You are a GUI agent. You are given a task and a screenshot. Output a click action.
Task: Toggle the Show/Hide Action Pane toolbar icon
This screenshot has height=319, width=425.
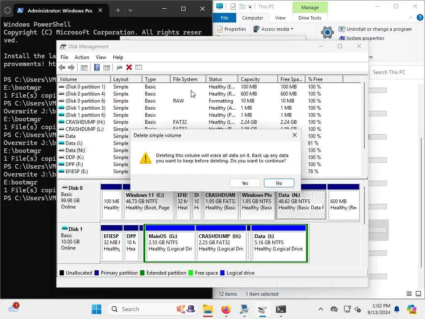click(x=107, y=68)
